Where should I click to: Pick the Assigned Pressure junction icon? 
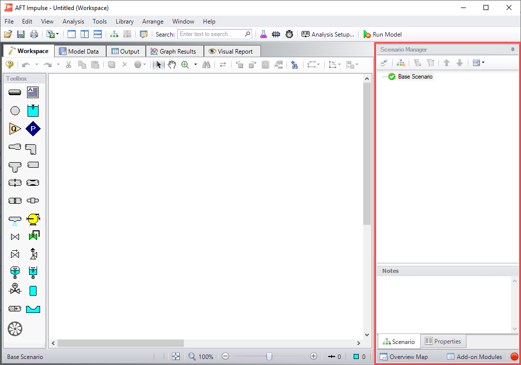point(33,129)
